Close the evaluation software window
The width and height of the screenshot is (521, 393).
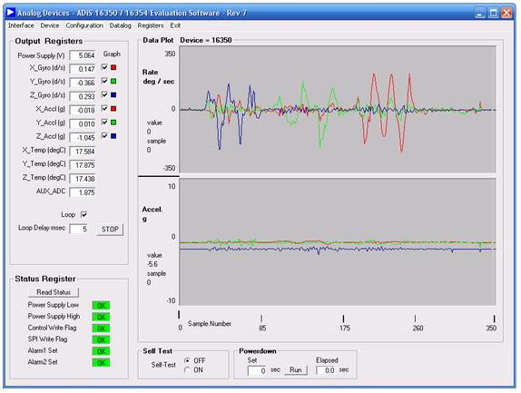(506, 13)
